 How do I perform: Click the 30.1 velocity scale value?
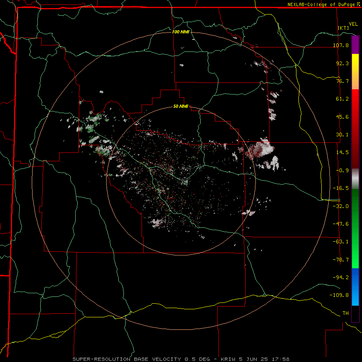(x=342, y=135)
